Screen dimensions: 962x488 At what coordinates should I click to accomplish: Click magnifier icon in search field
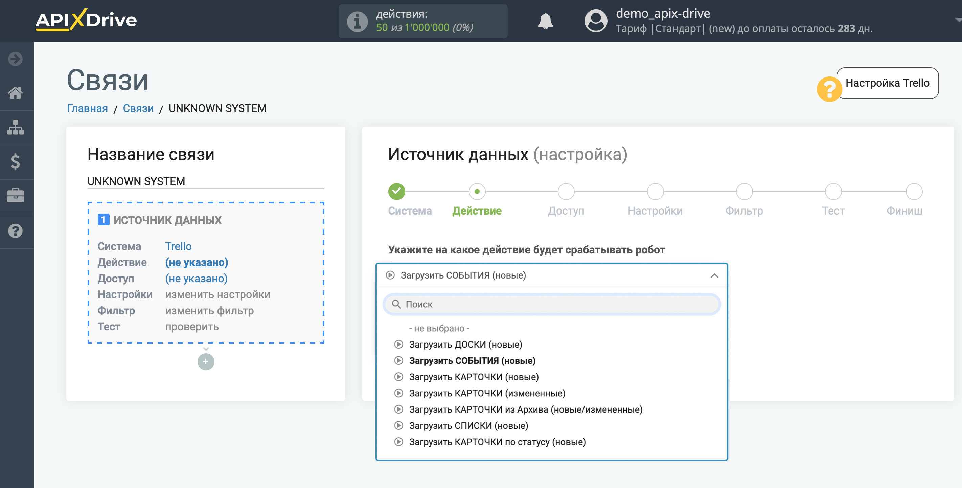point(396,304)
